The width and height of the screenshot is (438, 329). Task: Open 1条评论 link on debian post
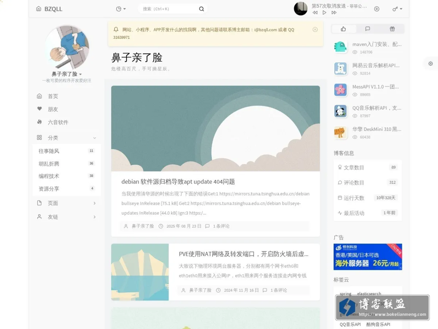pos(221,226)
